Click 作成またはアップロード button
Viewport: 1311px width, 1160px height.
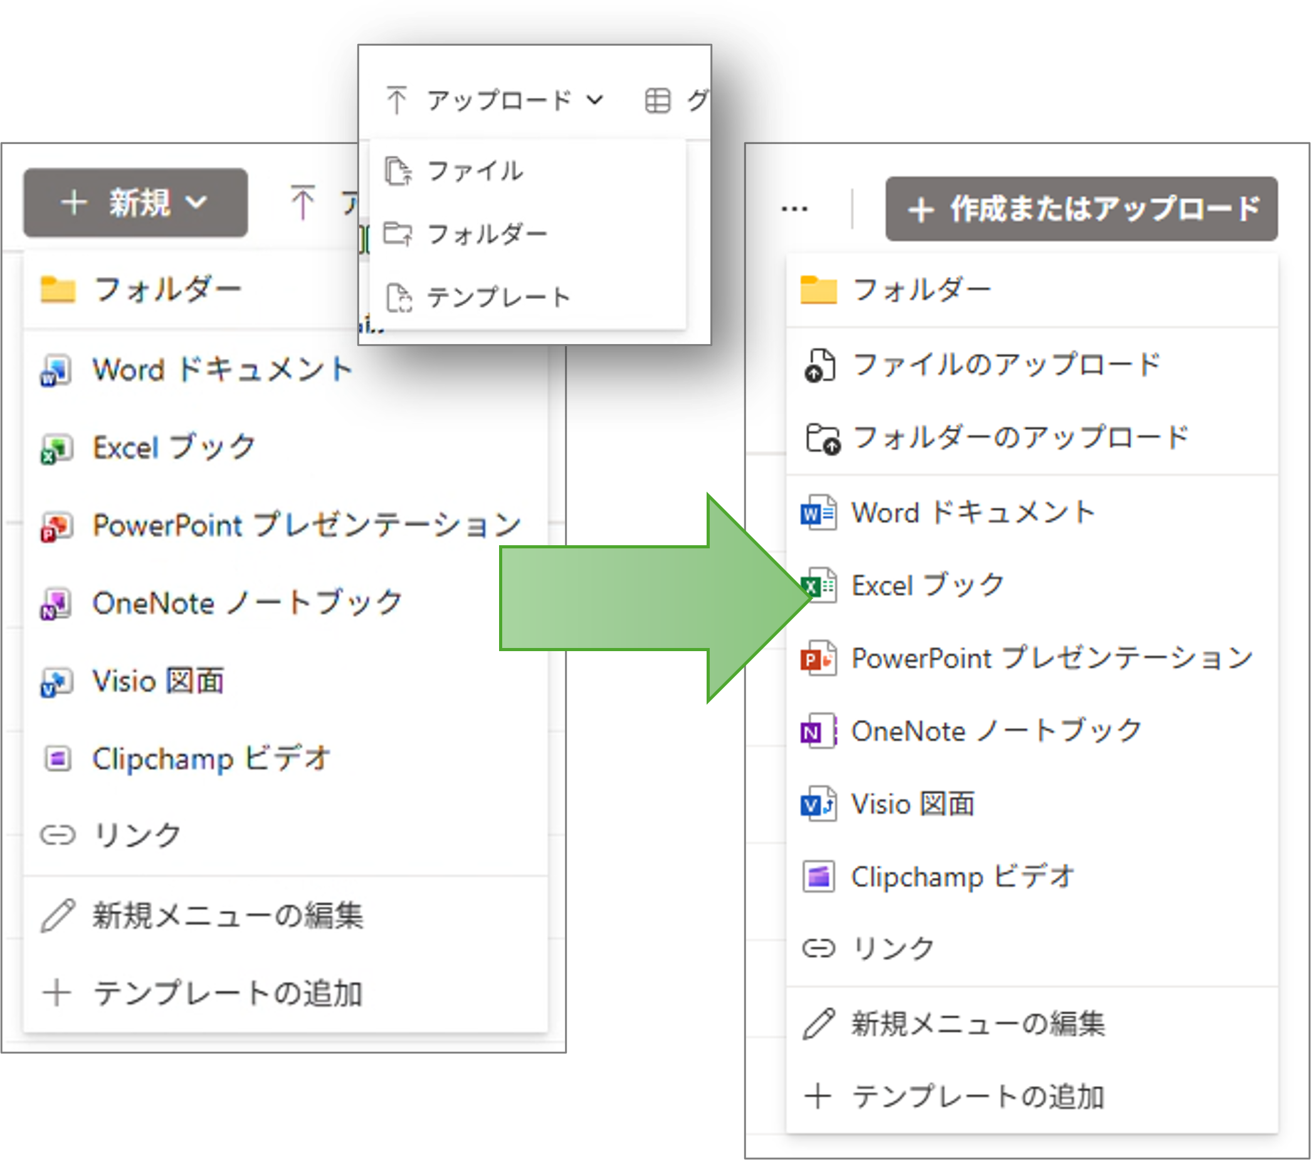click(x=1082, y=209)
